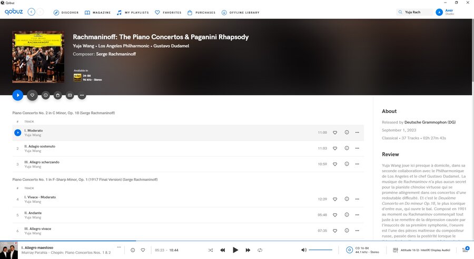Open more options for I. Vivace - Moderato
Image resolution: width=474 pixels, height=259 pixels.
(357, 199)
